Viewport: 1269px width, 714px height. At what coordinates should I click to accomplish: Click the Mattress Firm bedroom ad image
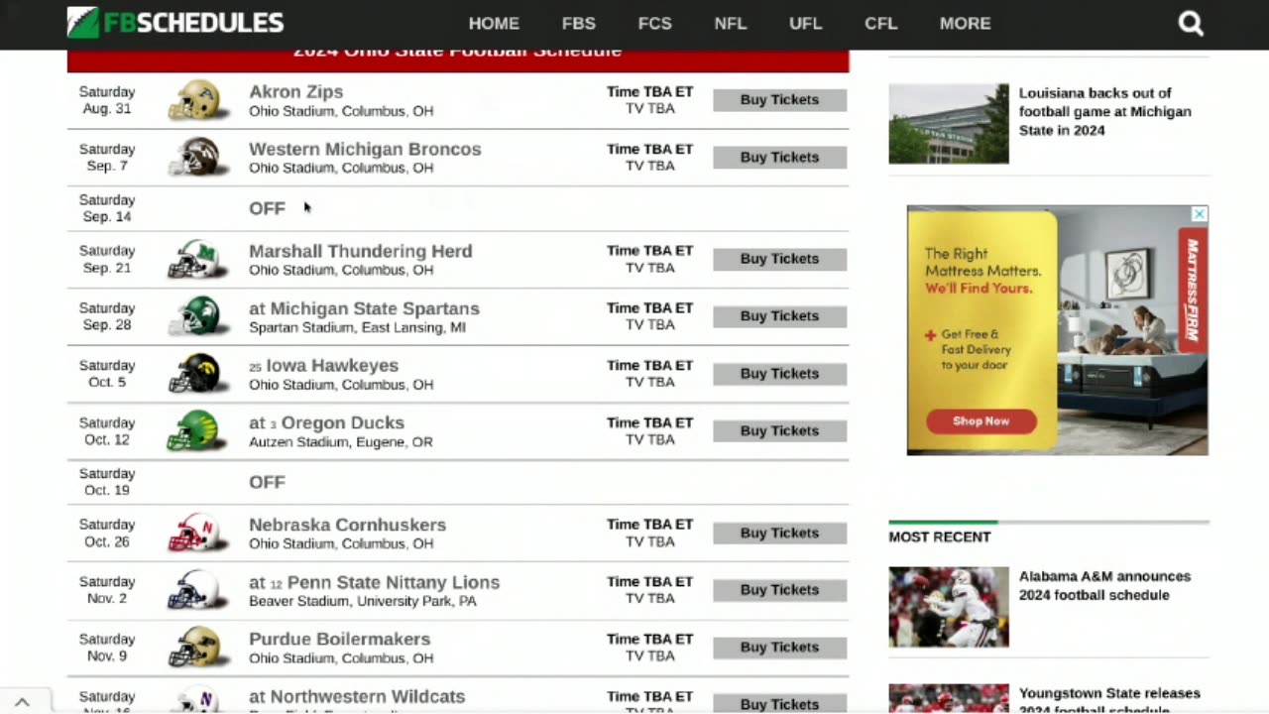(x=1132, y=330)
